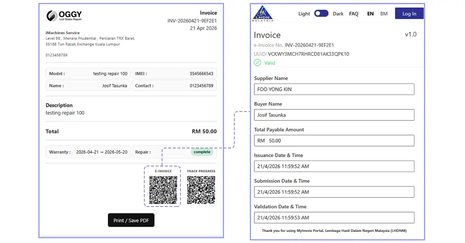Image resolution: width=465 pixels, height=243 pixels.
Task: Click the 'complete' repair status badge
Action: click(x=202, y=152)
